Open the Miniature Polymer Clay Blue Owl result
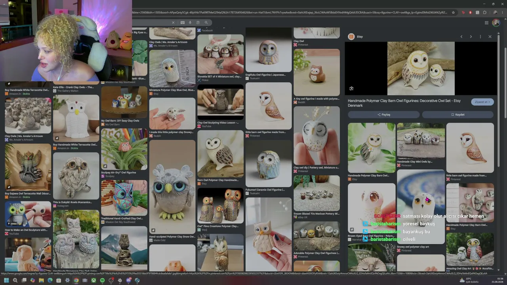Image resolution: width=507 pixels, height=285 pixels. coord(172,69)
